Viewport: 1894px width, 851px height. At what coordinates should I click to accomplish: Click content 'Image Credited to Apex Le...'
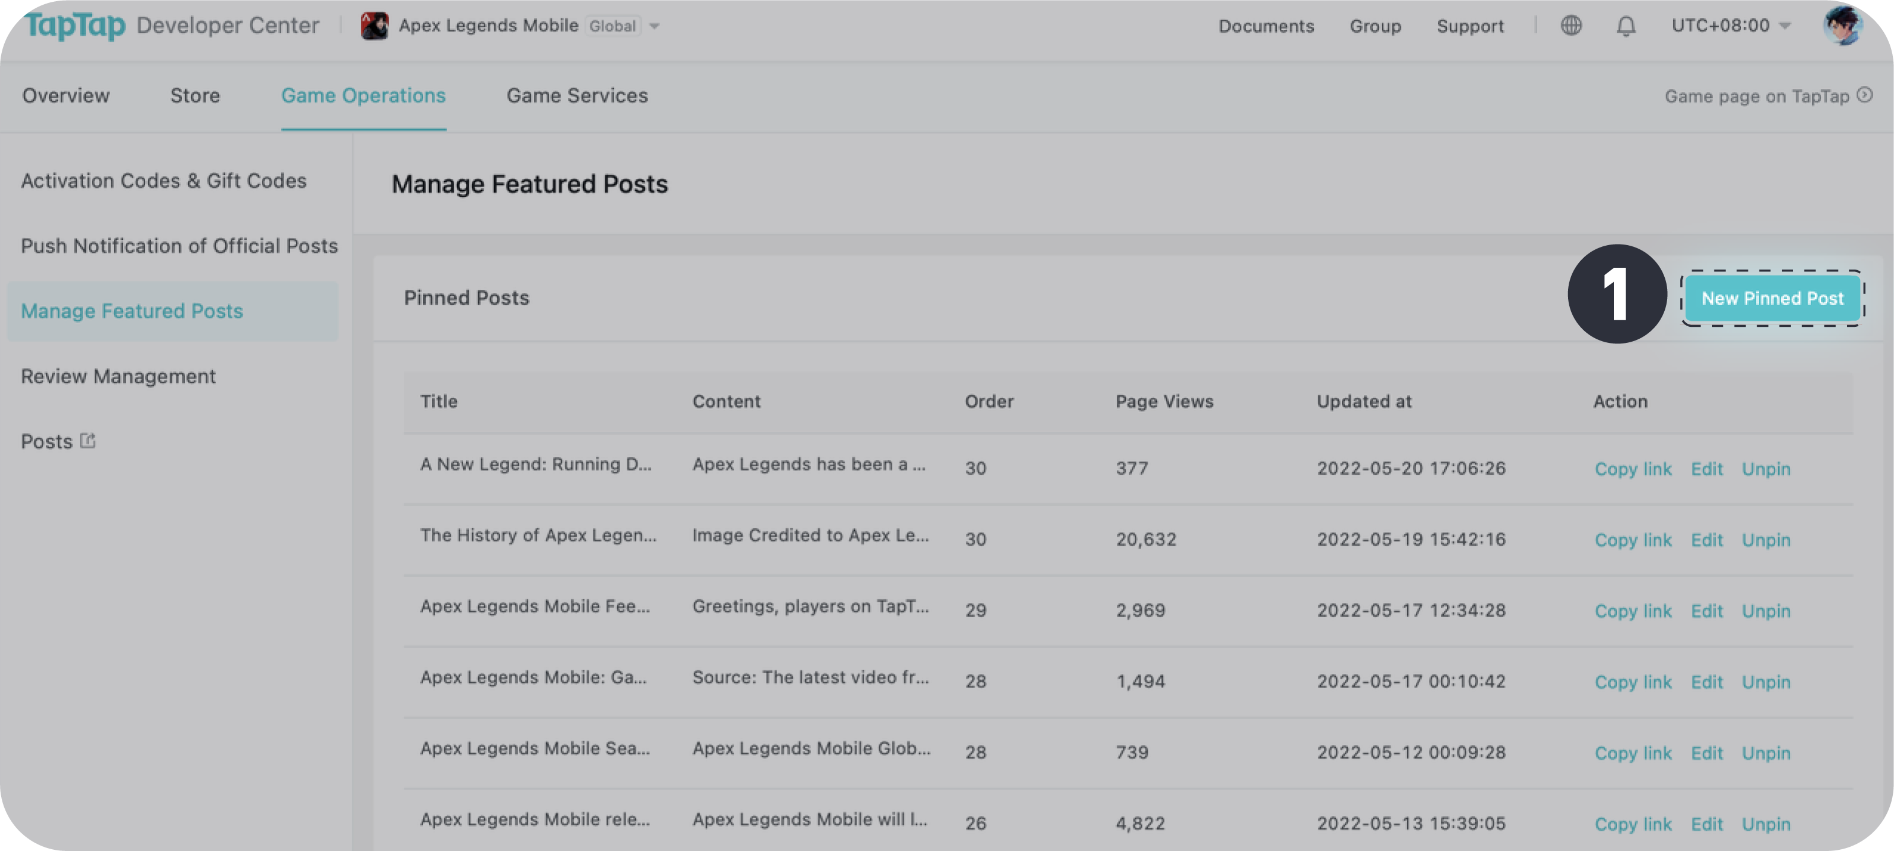(x=810, y=536)
